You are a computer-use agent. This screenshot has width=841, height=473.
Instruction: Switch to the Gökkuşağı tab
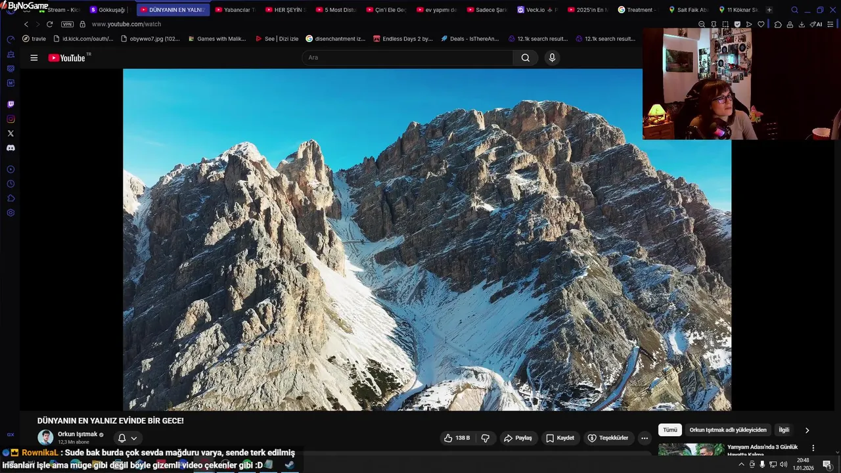pos(109,10)
